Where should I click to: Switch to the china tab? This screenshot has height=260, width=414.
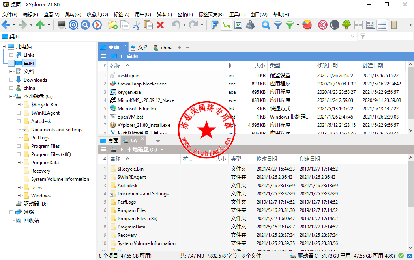[163, 47]
